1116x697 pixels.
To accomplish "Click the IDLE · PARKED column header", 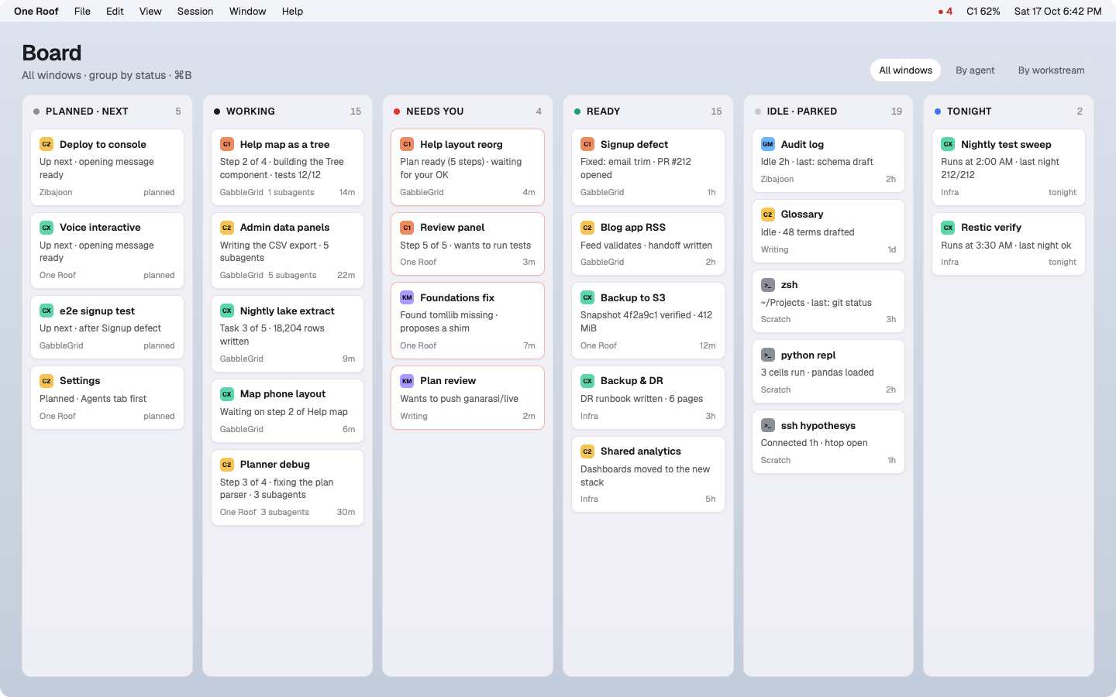I will (x=828, y=112).
